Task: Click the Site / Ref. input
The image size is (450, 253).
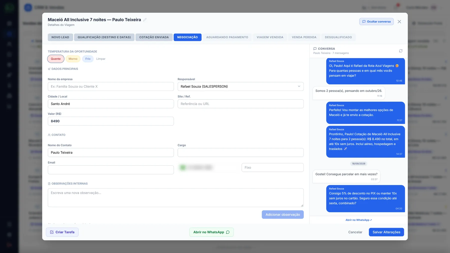Action: pyautogui.click(x=240, y=104)
